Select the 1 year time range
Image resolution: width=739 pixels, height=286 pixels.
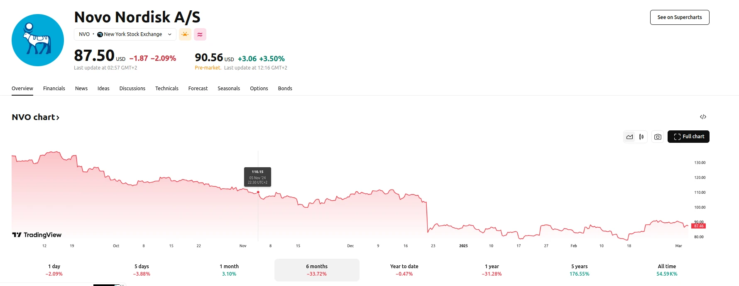coord(492,270)
